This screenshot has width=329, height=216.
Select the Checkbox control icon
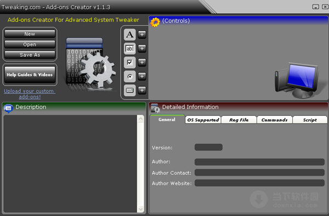point(129,62)
